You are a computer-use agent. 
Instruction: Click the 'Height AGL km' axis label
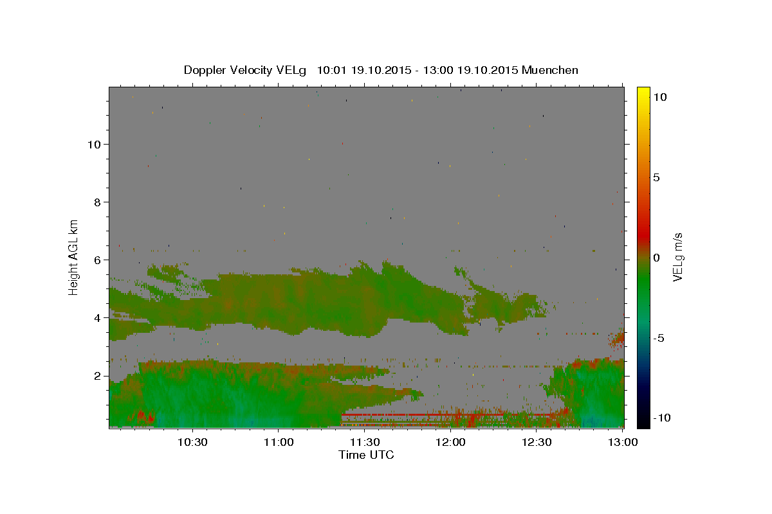74,256
